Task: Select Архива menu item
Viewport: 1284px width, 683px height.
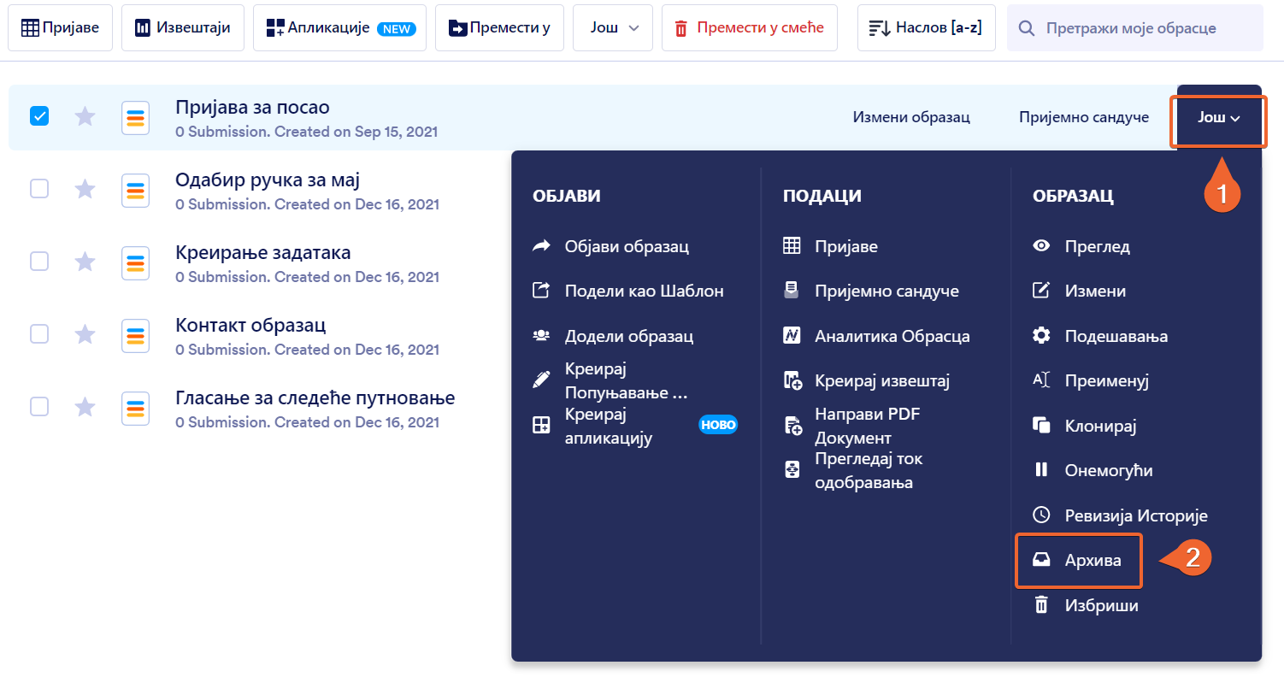Action: [x=1078, y=561]
